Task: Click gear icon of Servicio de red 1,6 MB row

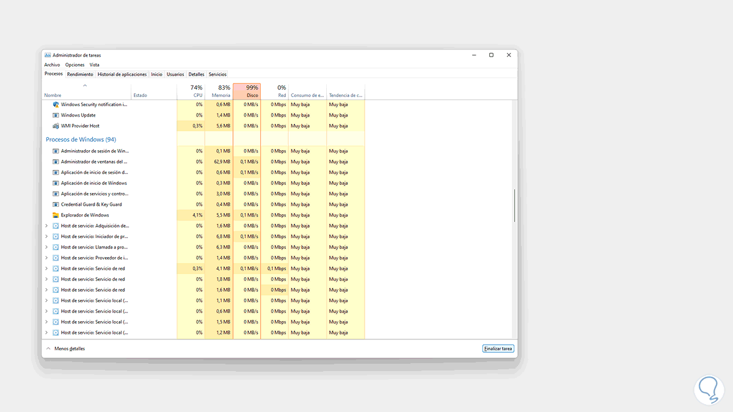Action: (56, 290)
